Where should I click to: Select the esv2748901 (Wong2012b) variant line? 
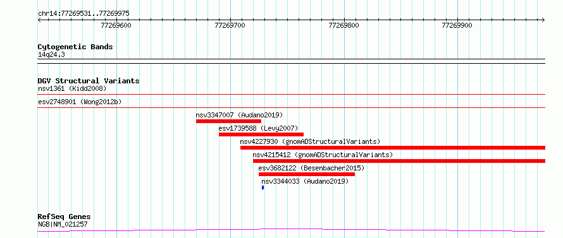coord(292,107)
